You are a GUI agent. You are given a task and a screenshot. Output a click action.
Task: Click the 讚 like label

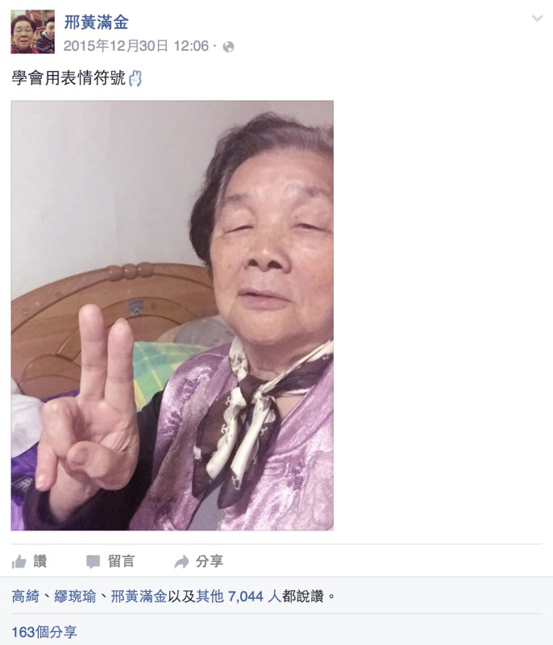click(39, 561)
